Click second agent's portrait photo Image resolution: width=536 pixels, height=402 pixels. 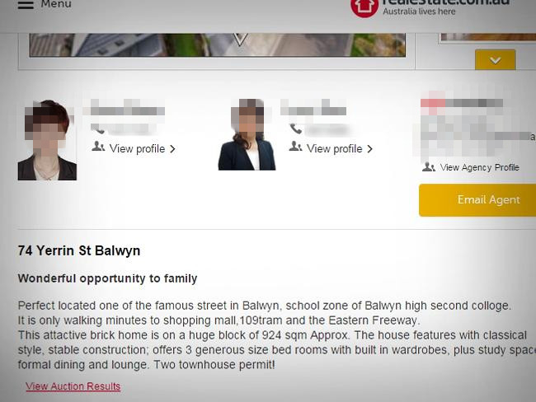tap(247, 134)
